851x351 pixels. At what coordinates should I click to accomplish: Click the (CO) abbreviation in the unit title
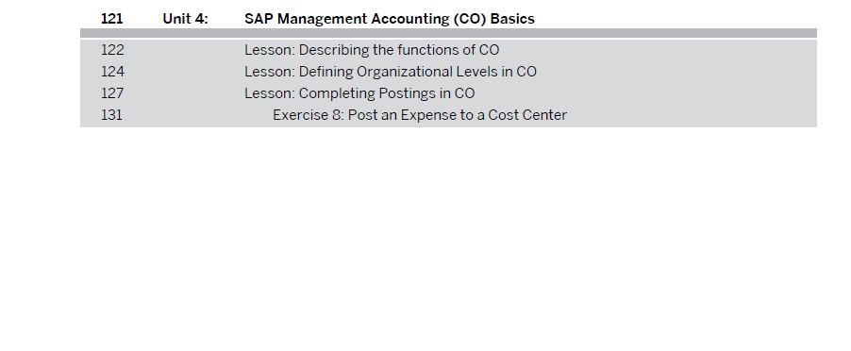pyautogui.click(x=470, y=19)
